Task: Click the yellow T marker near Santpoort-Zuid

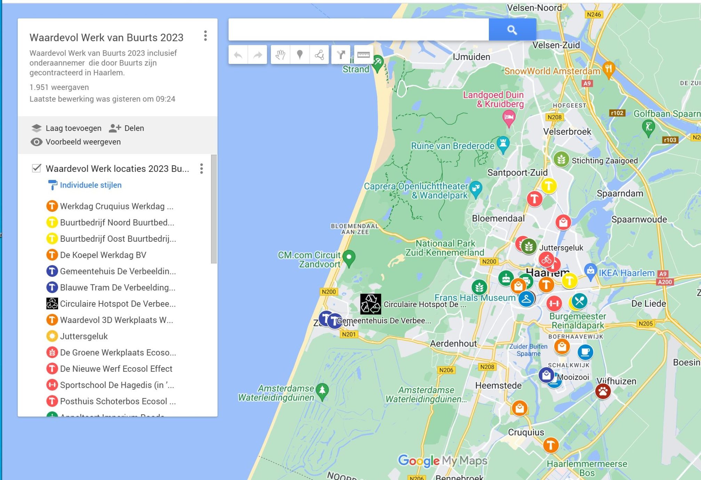Action: pos(549,186)
